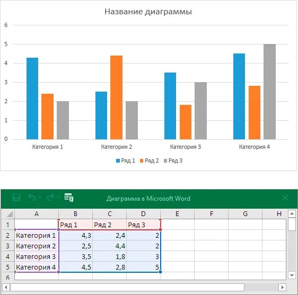Click cell "Категория 2" in datasheet

tap(37, 246)
